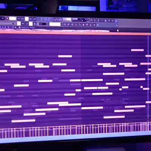The image size is (151, 151).
Task: Click the red record button
Action: click(7, 18)
